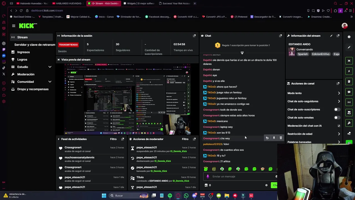Viewport: 355px width, 200px height.
Task: Open chat settings gear icon
Action: coord(266,185)
